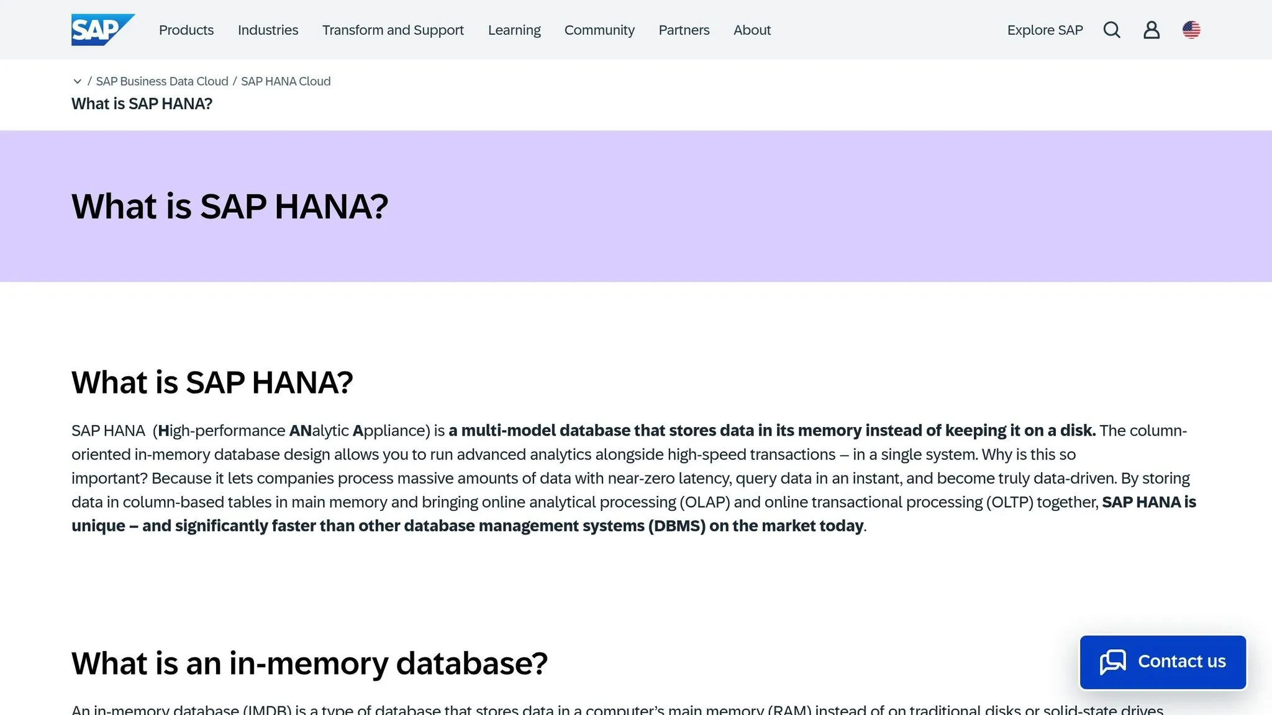The height and width of the screenshot is (715, 1272).
Task: Click the SAP HANA Cloud breadcrumb link
Action: point(286,81)
